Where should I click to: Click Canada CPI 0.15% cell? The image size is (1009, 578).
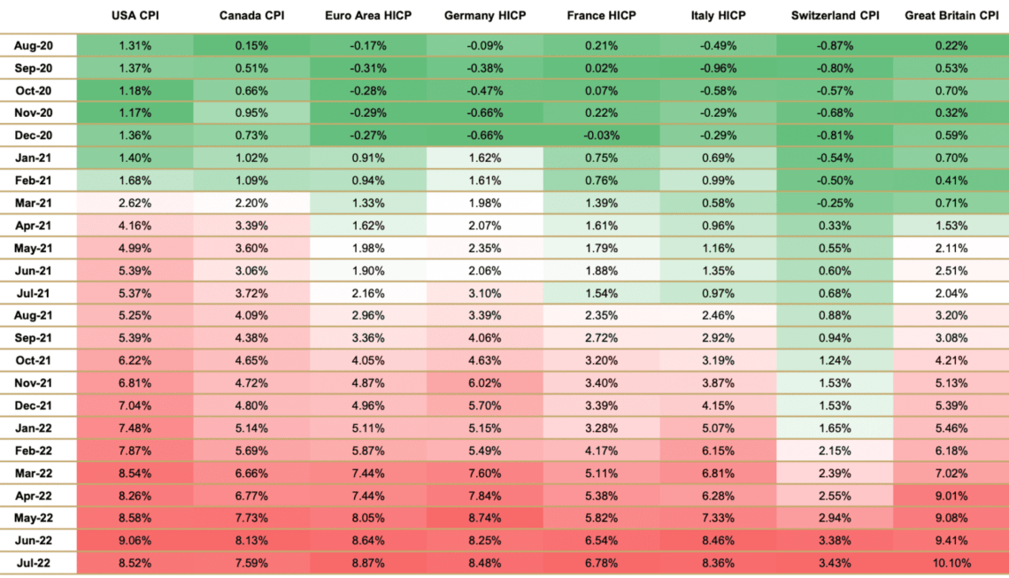coord(250,46)
